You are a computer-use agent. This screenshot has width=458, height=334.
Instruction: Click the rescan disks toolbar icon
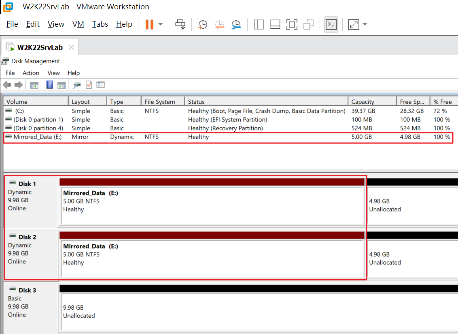point(77,85)
